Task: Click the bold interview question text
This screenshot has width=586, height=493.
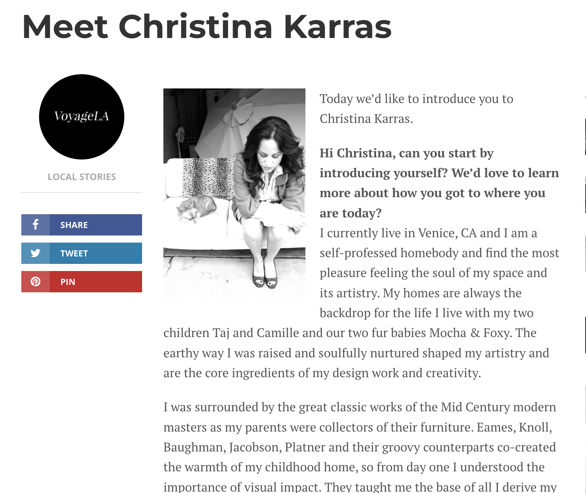Action: 439,183
